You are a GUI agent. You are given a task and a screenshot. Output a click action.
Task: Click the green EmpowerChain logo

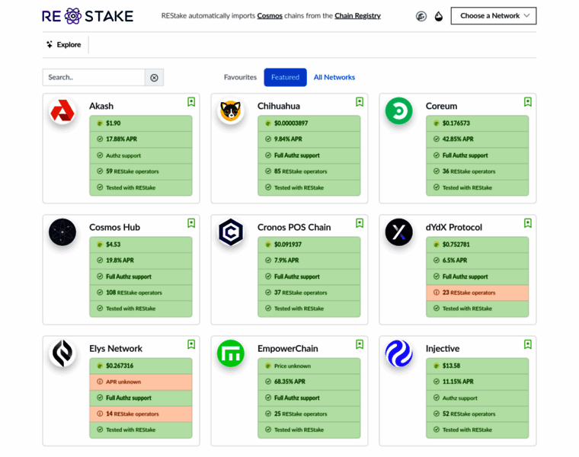tap(231, 353)
